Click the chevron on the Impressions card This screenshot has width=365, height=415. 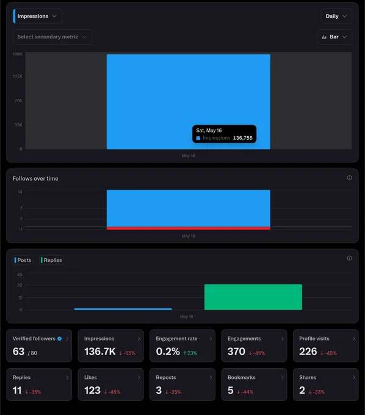pyautogui.click(x=139, y=339)
